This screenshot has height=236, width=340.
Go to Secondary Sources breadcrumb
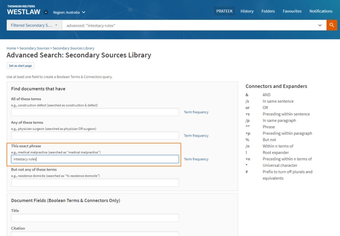[34, 48]
